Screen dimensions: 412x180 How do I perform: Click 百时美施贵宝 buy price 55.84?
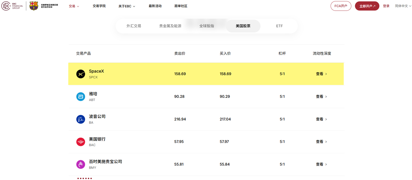click(x=225, y=164)
